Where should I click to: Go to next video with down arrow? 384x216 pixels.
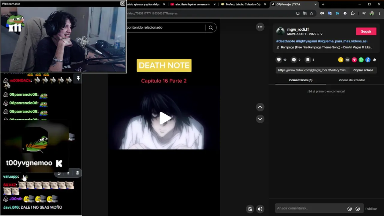tap(260, 119)
